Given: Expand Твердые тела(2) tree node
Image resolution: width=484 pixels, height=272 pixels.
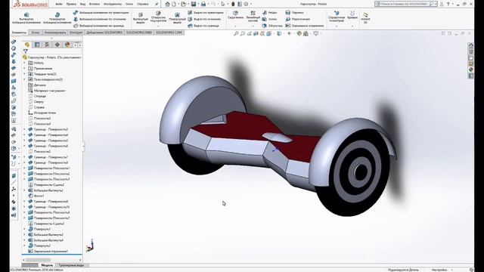Looking at the screenshot, I should coord(25,74).
